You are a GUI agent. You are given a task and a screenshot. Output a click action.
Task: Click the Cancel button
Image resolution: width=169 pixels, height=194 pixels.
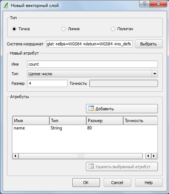(x=117, y=183)
